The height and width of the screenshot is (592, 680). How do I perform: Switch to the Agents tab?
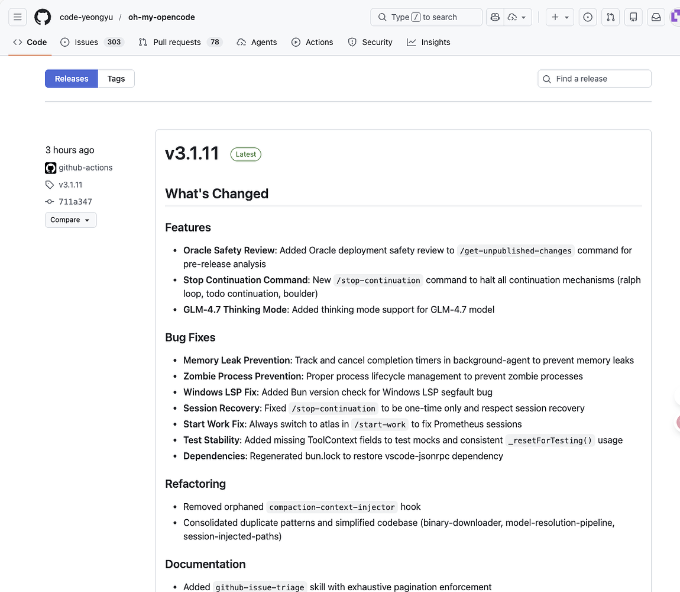[x=257, y=42]
